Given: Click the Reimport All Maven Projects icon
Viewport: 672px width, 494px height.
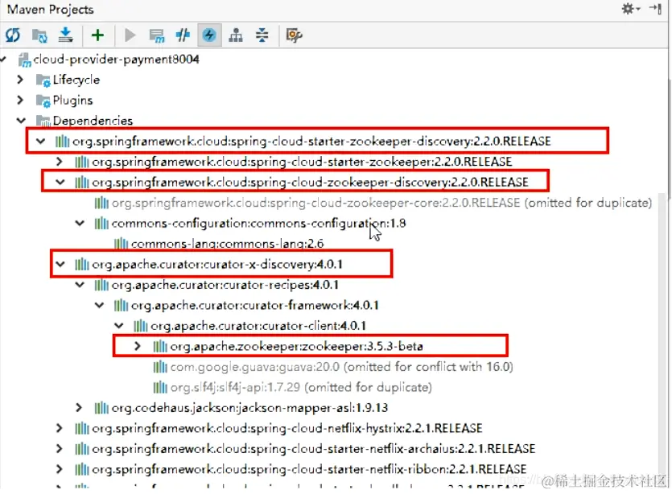Looking at the screenshot, I should [x=13, y=35].
